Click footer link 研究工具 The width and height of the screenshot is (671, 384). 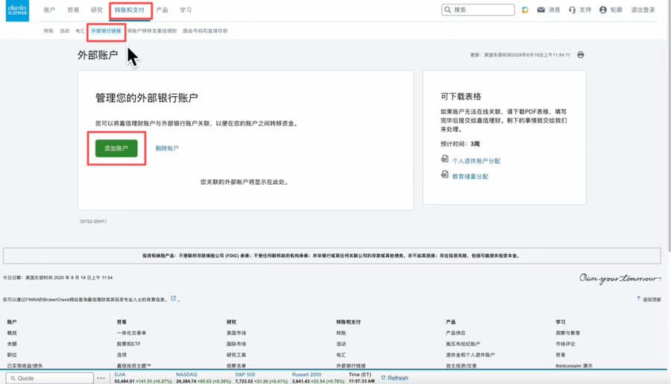[236, 355]
